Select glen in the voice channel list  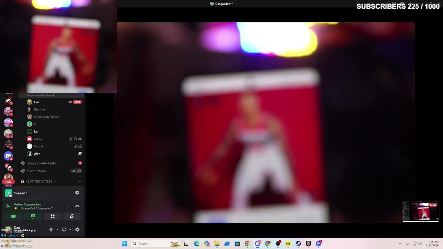pyautogui.click(x=55, y=154)
